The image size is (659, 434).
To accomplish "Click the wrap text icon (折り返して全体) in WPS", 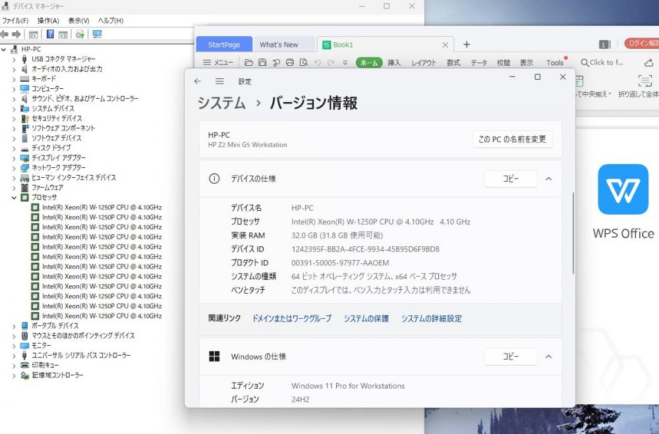I will coord(645,81).
